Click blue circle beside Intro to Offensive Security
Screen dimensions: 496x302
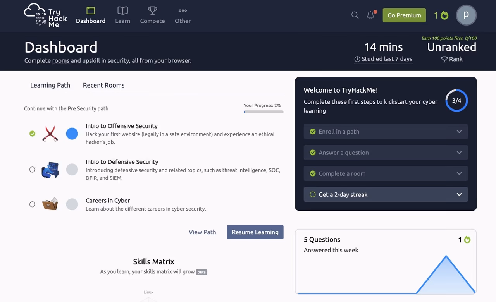(72, 134)
